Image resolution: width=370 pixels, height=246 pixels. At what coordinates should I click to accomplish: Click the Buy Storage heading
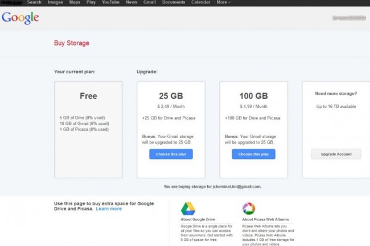coord(72,43)
